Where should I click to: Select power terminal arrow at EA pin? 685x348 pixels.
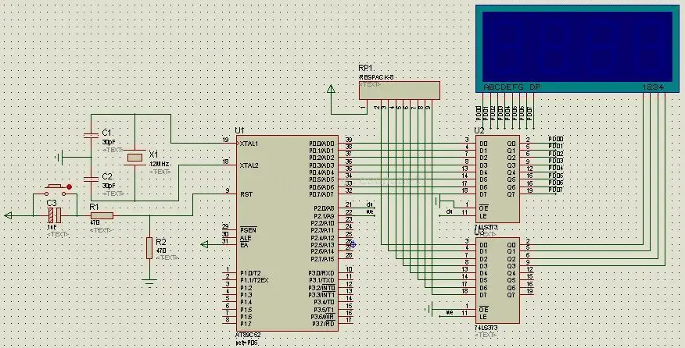204,245
